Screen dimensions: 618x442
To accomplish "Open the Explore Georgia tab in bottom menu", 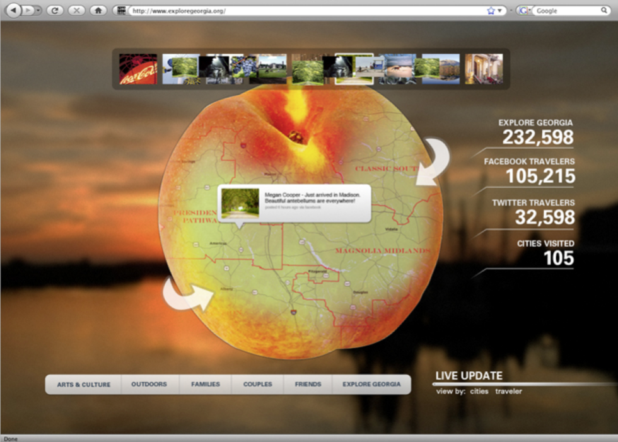I will coord(371,384).
